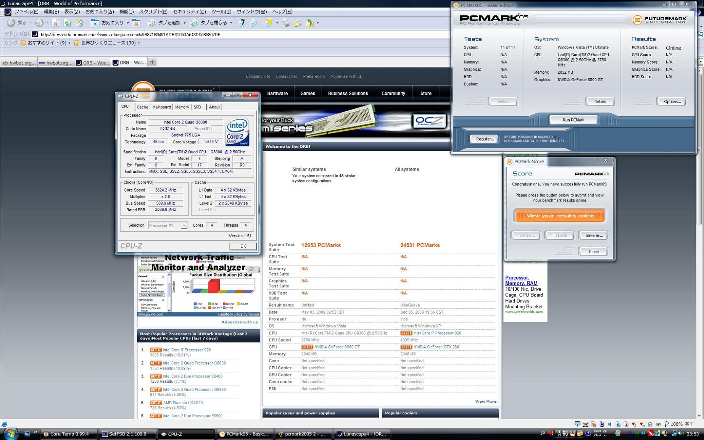The image size is (704, 440).
Task: Click OK button in CPU-Z
Action: 243,246
